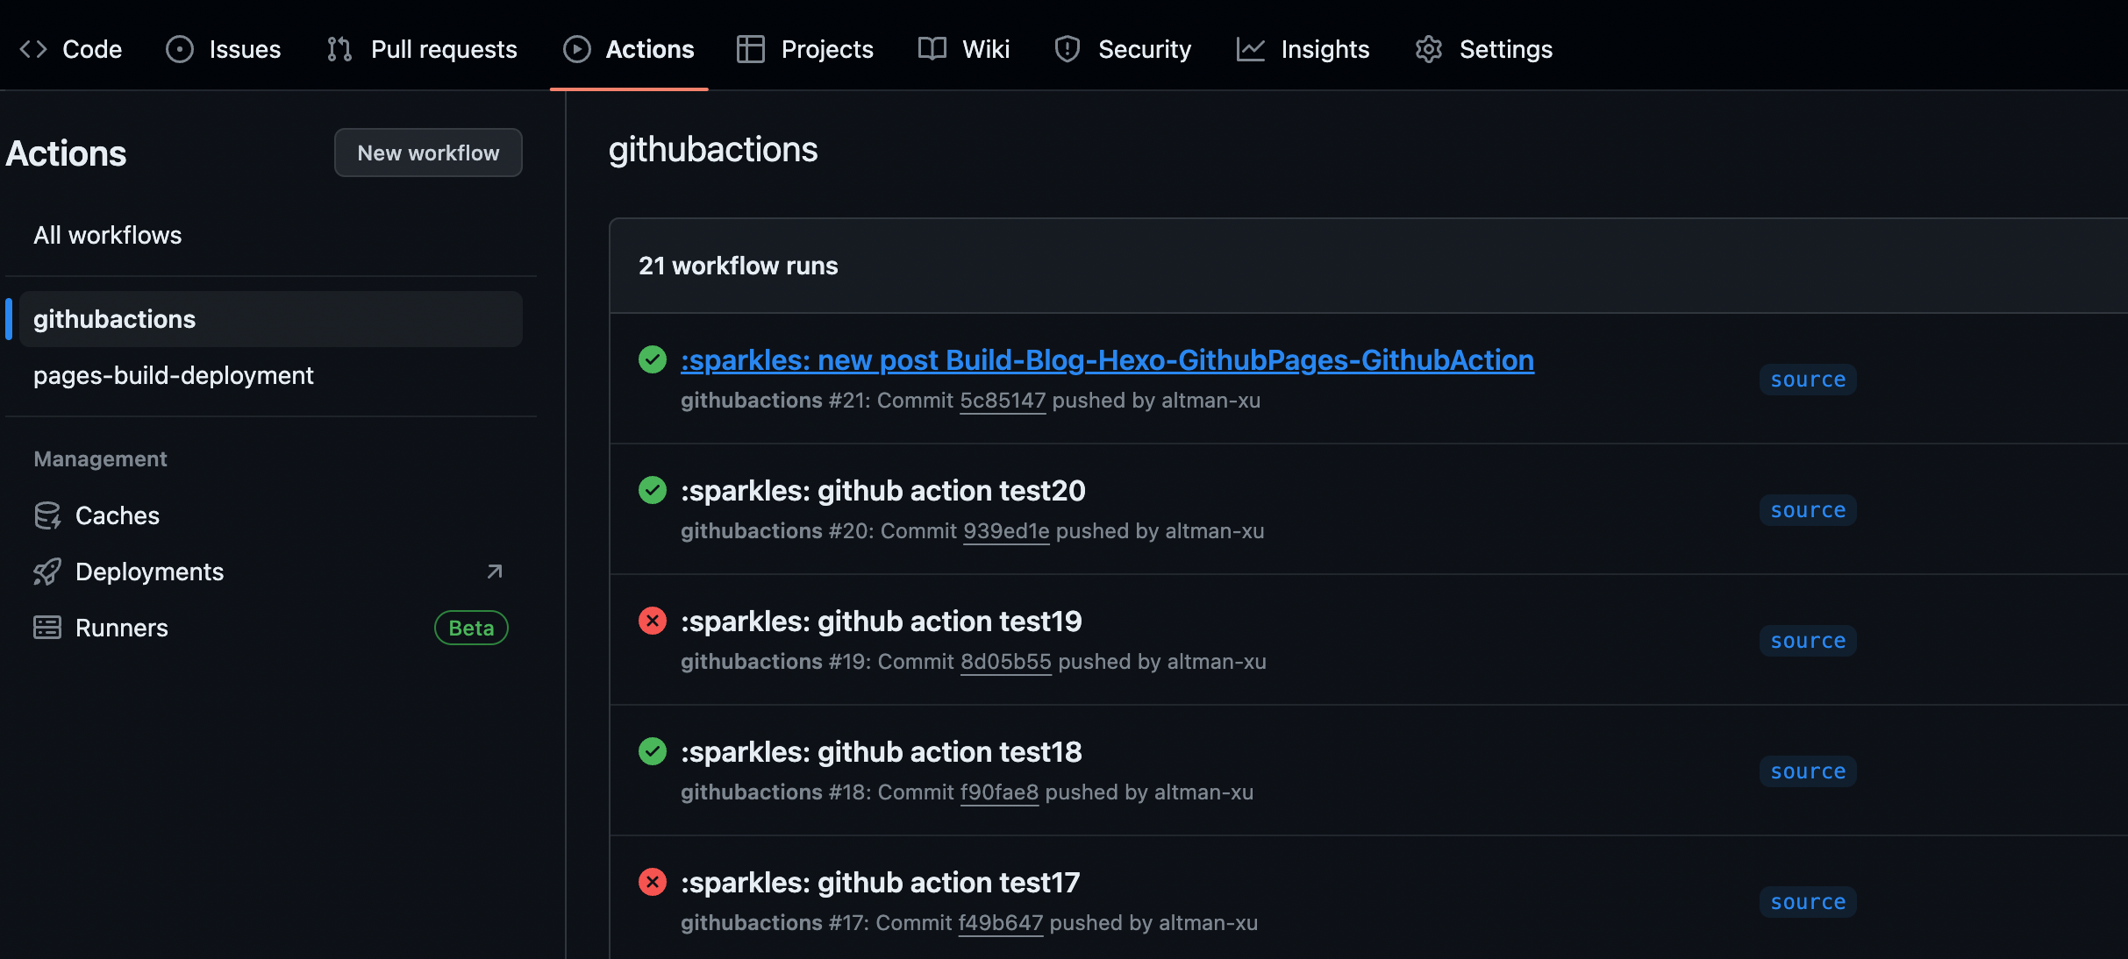
Task: Open commit 939ed1e link
Action: coord(1005,531)
